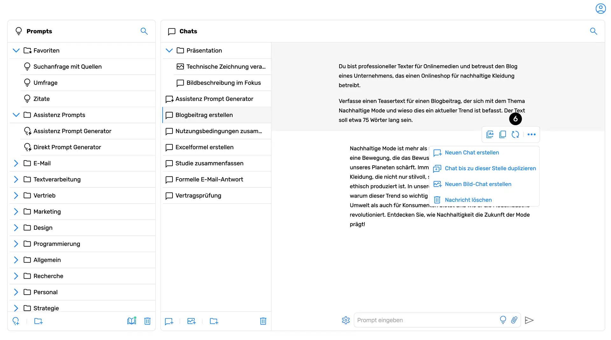The image size is (611, 340).
Task: Open the 'Formelle E-Mail-Antwort' chat
Action: point(217,180)
